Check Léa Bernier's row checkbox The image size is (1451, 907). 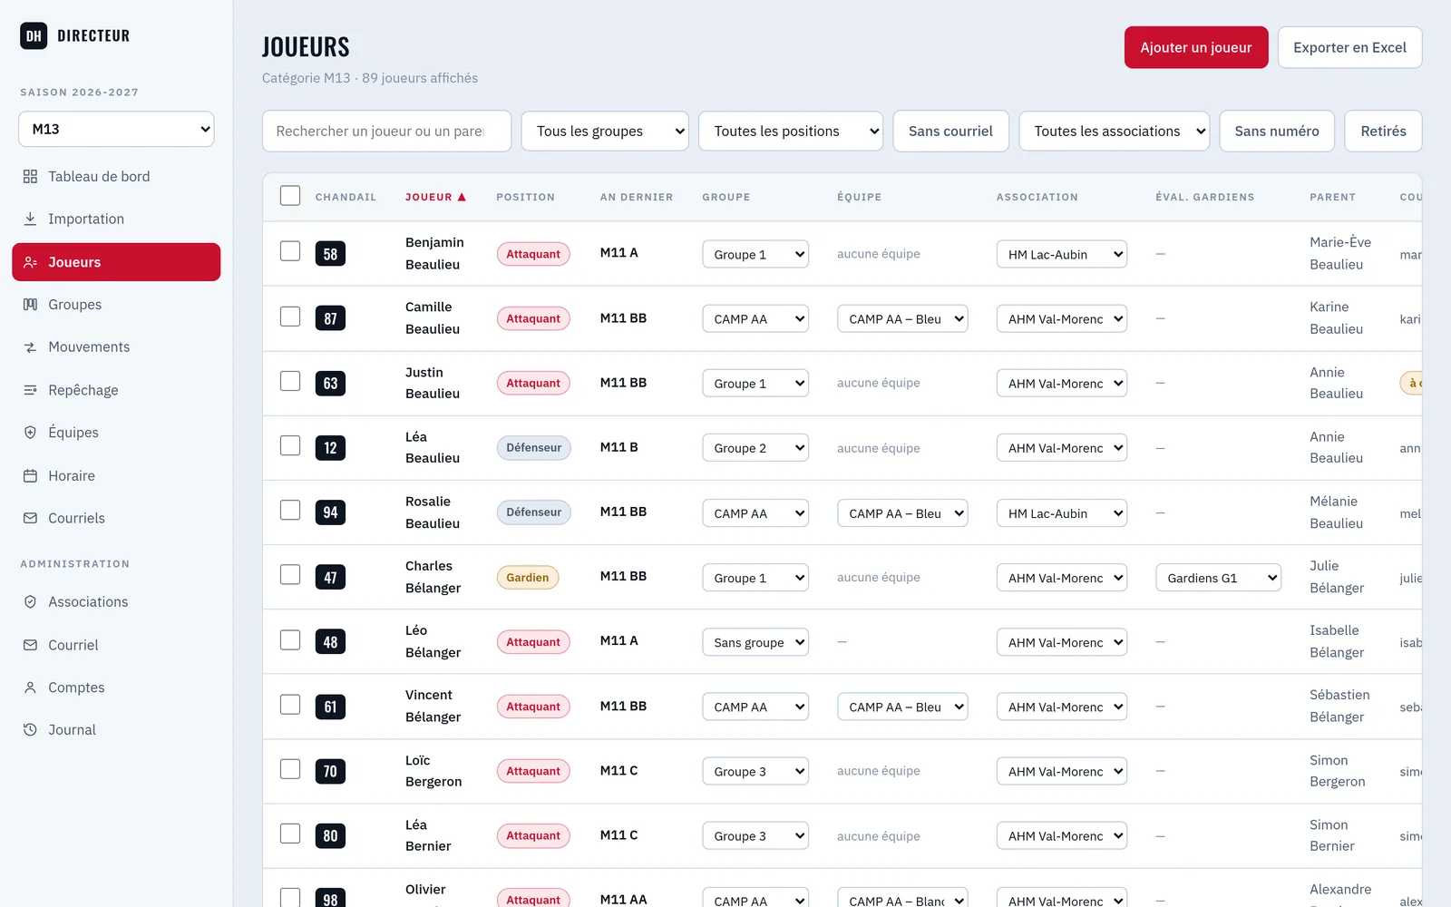pos(290,834)
